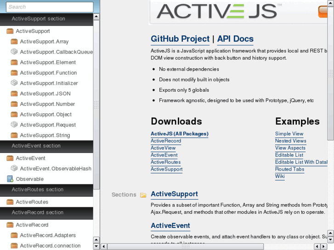
Task: Click the horizontal scrollbar right arrow
Action: pyautogui.click(x=323, y=247)
